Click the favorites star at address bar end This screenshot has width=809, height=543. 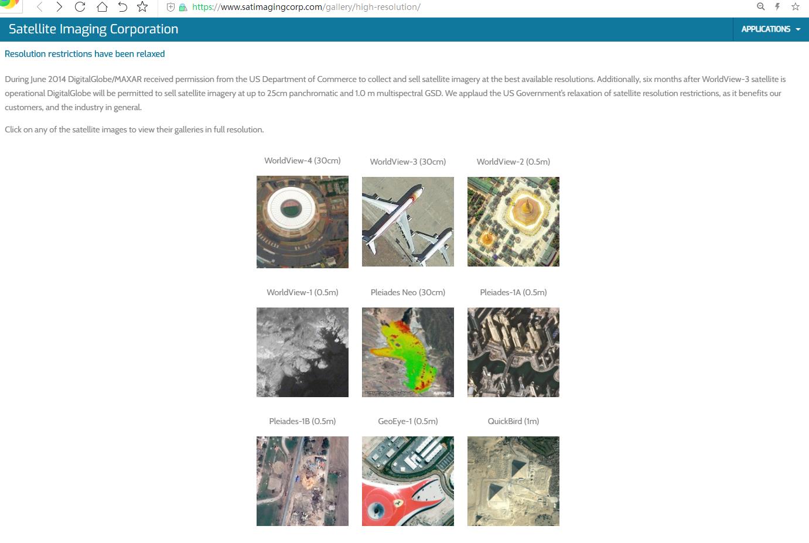[x=795, y=6]
